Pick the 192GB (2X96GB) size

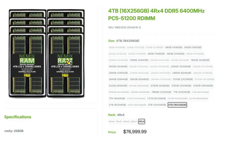point(200,60)
